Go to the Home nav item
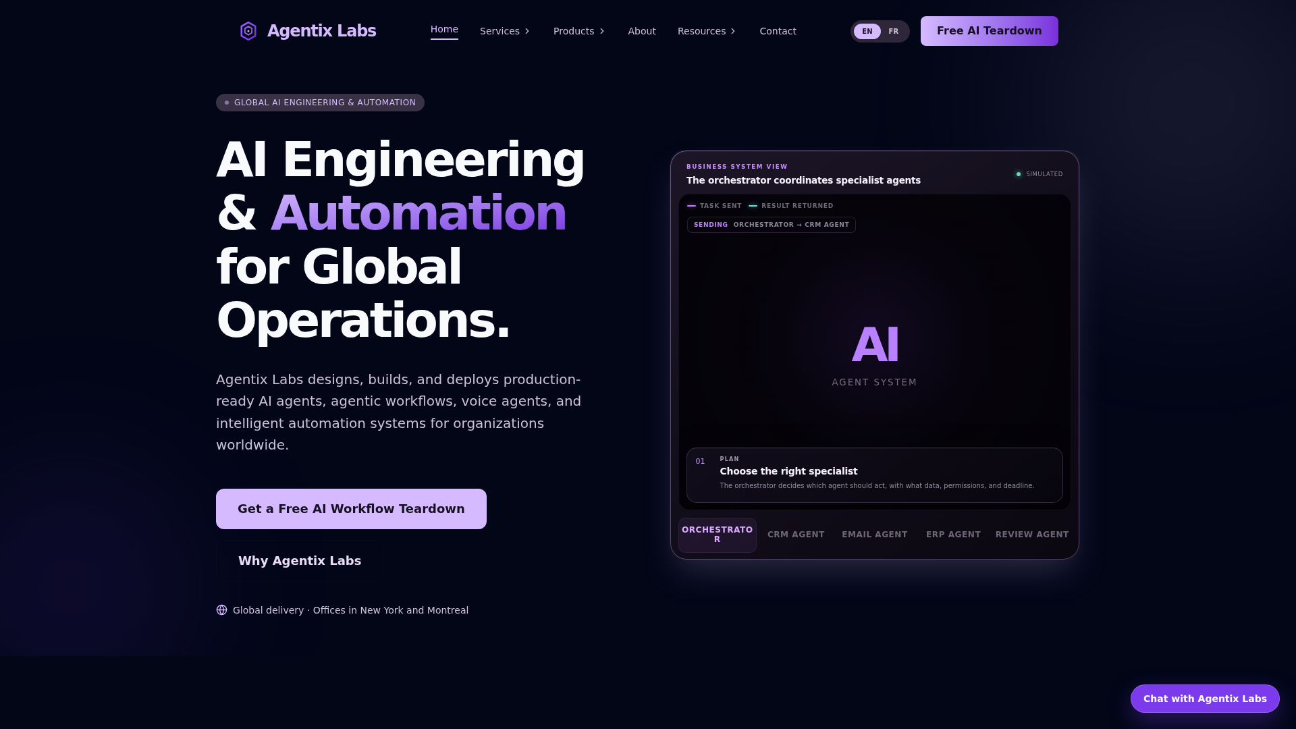1296x729 pixels. click(x=444, y=30)
